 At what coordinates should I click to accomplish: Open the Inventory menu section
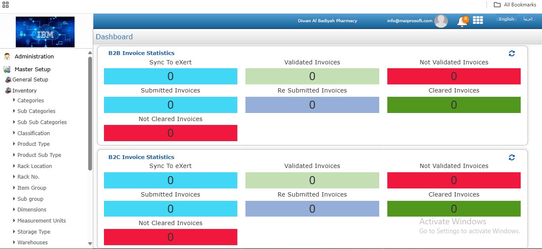(24, 90)
